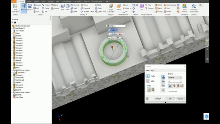
Task: Set Asymmetric extrude direction
Action: point(182,86)
